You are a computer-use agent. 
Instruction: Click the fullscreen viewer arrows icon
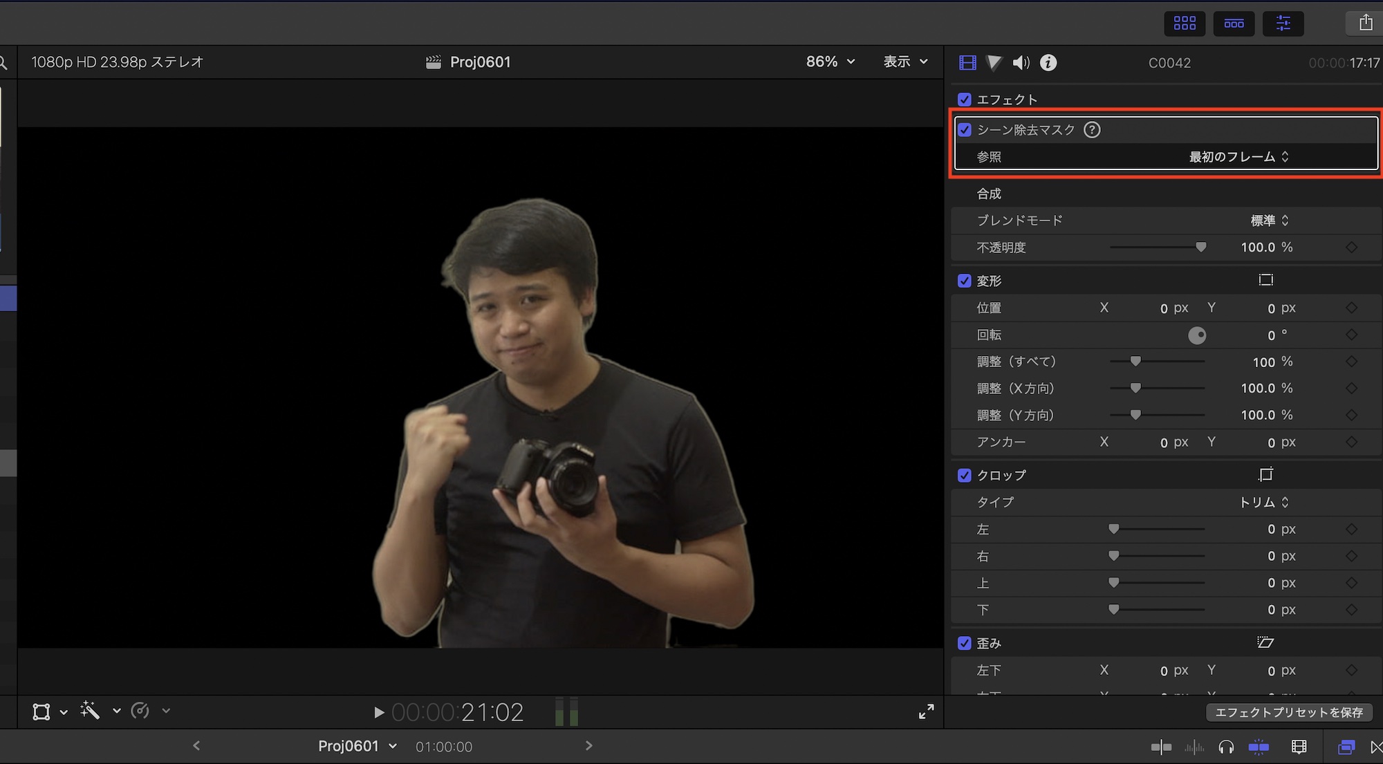[x=926, y=711]
